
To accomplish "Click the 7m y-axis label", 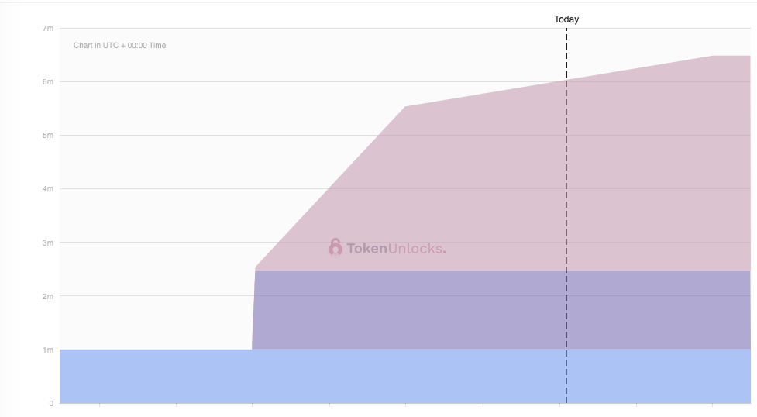I will click(48, 29).
